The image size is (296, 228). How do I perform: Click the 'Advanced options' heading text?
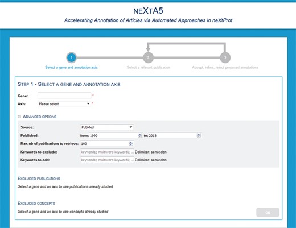click(x=40, y=117)
